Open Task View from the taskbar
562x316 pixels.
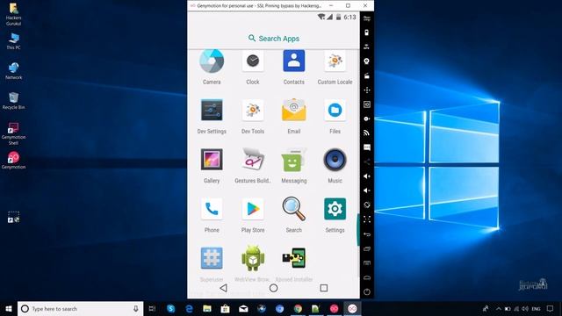152,308
